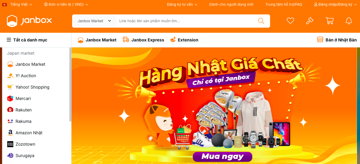Expand the Đăng ký tư vấn dropdown
This screenshot has height=164, width=360.
pyautogui.click(x=182, y=4)
